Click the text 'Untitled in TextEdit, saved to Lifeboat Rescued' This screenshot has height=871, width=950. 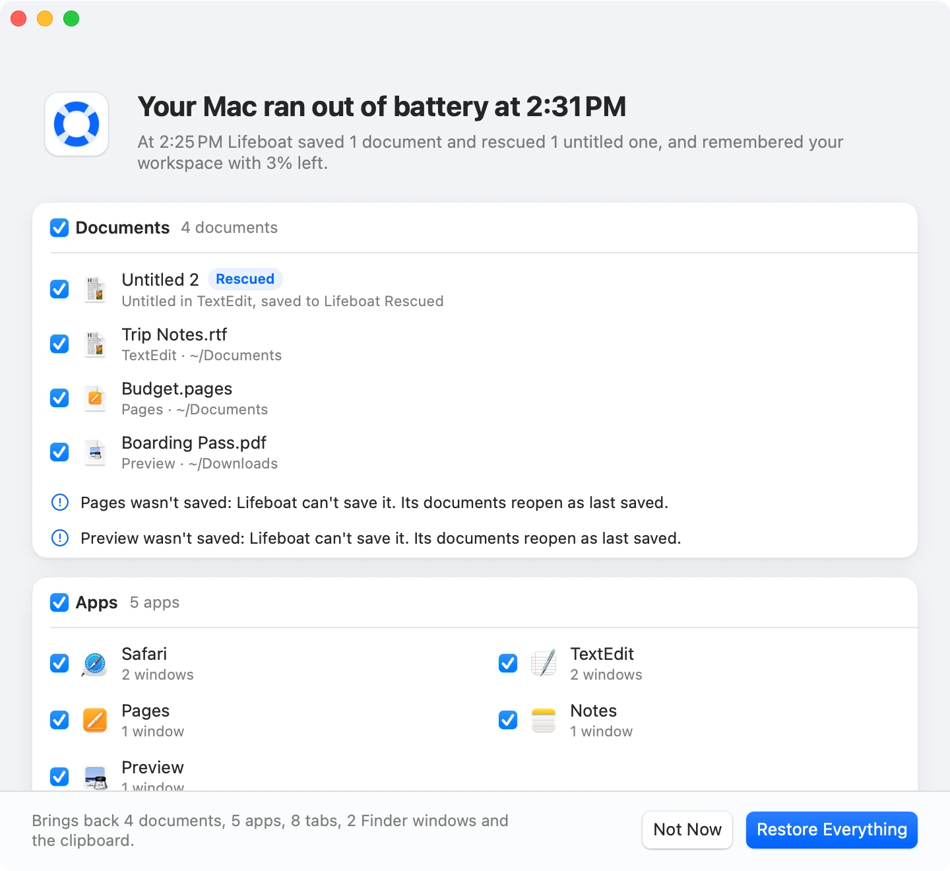coord(282,302)
